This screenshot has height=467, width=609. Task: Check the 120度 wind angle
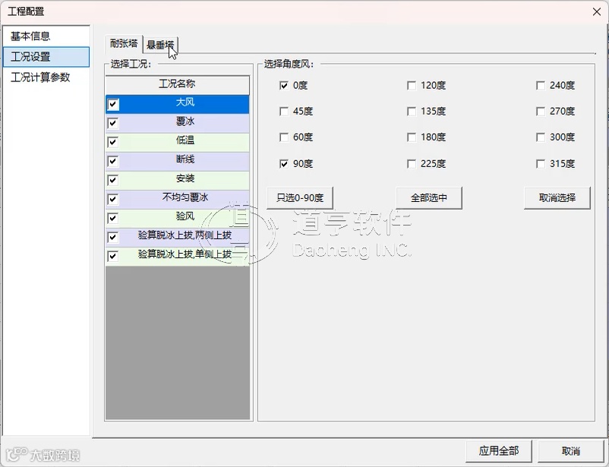click(412, 86)
